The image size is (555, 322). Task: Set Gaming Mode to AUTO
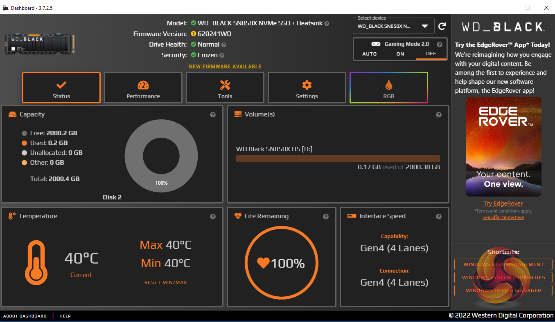(370, 54)
